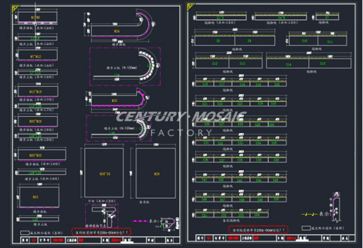The width and height of the screenshot is (363, 248).
Task: Click the section profile symbol at bottom right
Action: tap(335, 204)
